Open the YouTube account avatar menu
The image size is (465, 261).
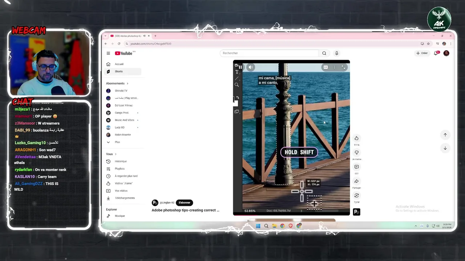click(x=446, y=53)
